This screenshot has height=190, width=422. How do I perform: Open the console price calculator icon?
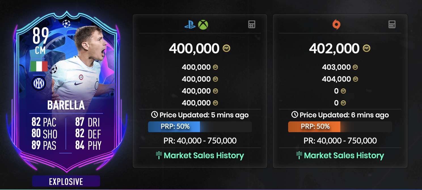252,25
